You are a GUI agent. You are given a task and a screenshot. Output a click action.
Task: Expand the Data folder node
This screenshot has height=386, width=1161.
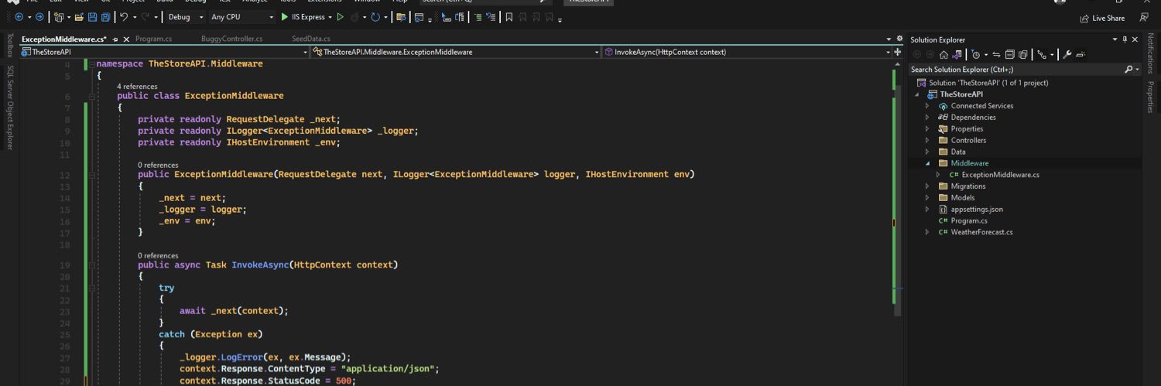[927, 152]
